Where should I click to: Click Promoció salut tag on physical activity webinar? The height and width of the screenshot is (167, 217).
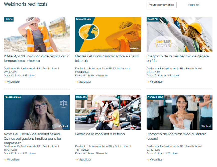pyautogui.click(x=155, y=97)
